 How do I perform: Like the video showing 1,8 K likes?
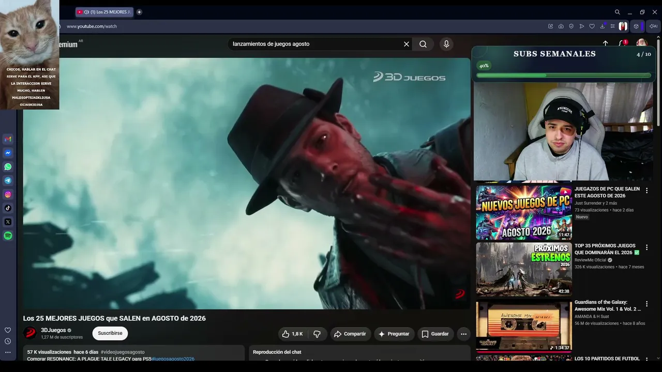(x=292, y=334)
